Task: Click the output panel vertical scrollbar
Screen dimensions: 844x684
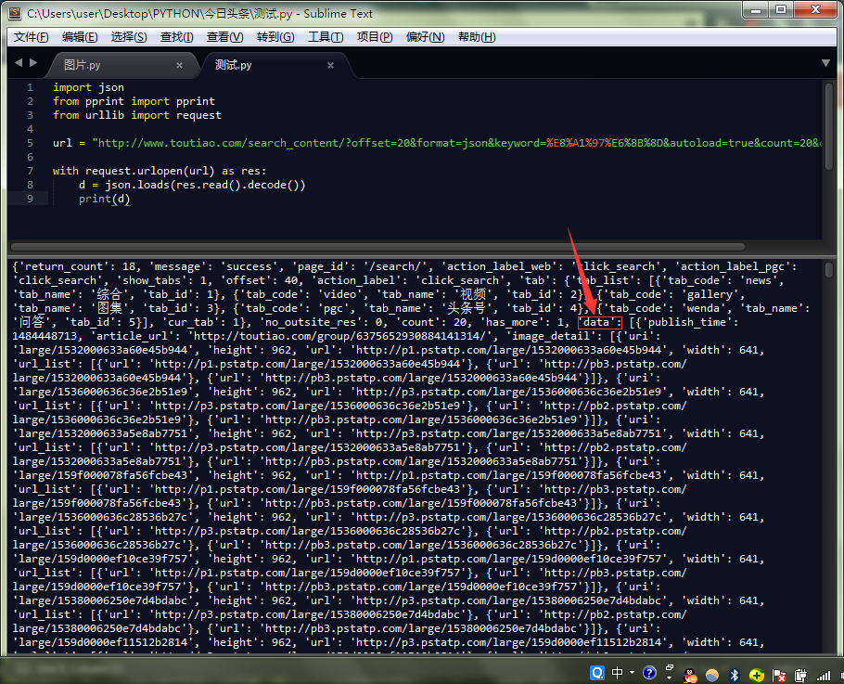Action: coord(829,269)
